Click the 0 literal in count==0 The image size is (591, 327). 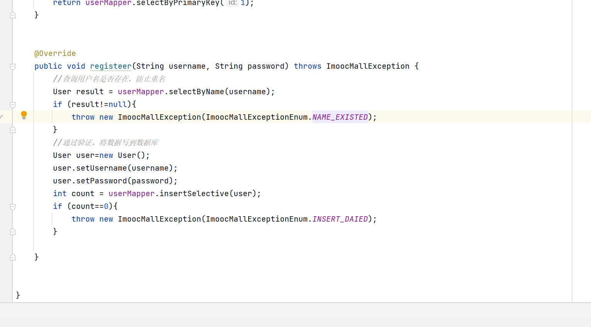pyautogui.click(x=106, y=206)
